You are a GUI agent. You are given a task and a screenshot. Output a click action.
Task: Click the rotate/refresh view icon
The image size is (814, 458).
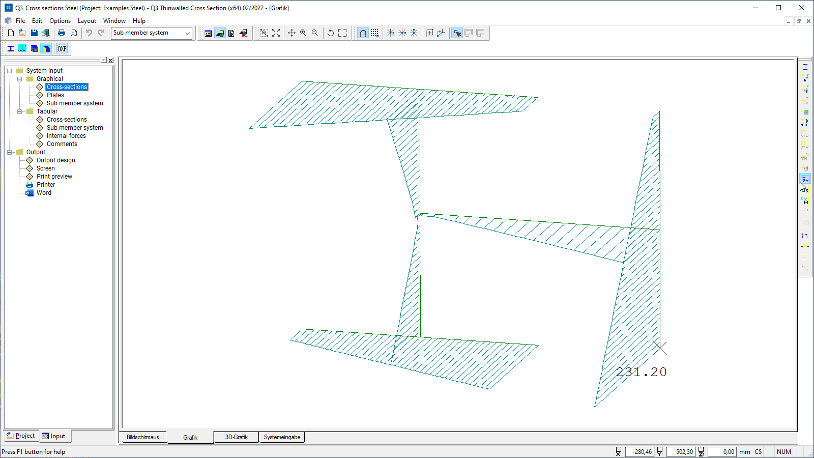coord(331,33)
